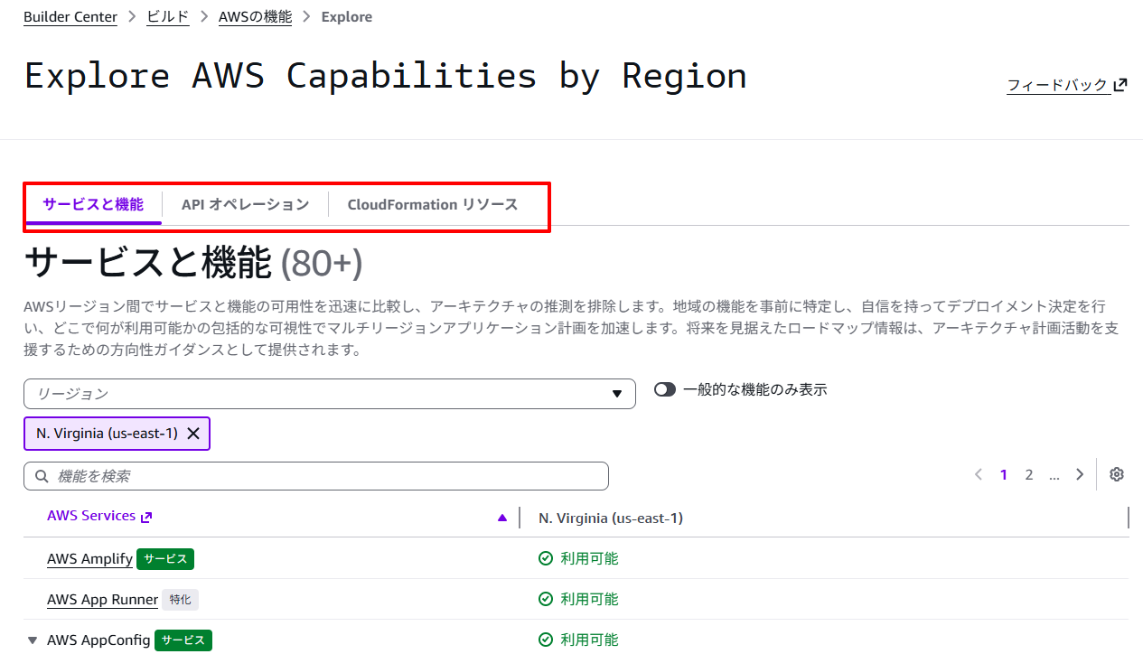Click the checkmark icon in App Runner row
The image size is (1143, 654).
[546, 599]
